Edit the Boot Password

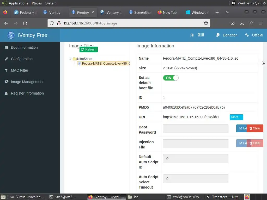coord(241,128)
